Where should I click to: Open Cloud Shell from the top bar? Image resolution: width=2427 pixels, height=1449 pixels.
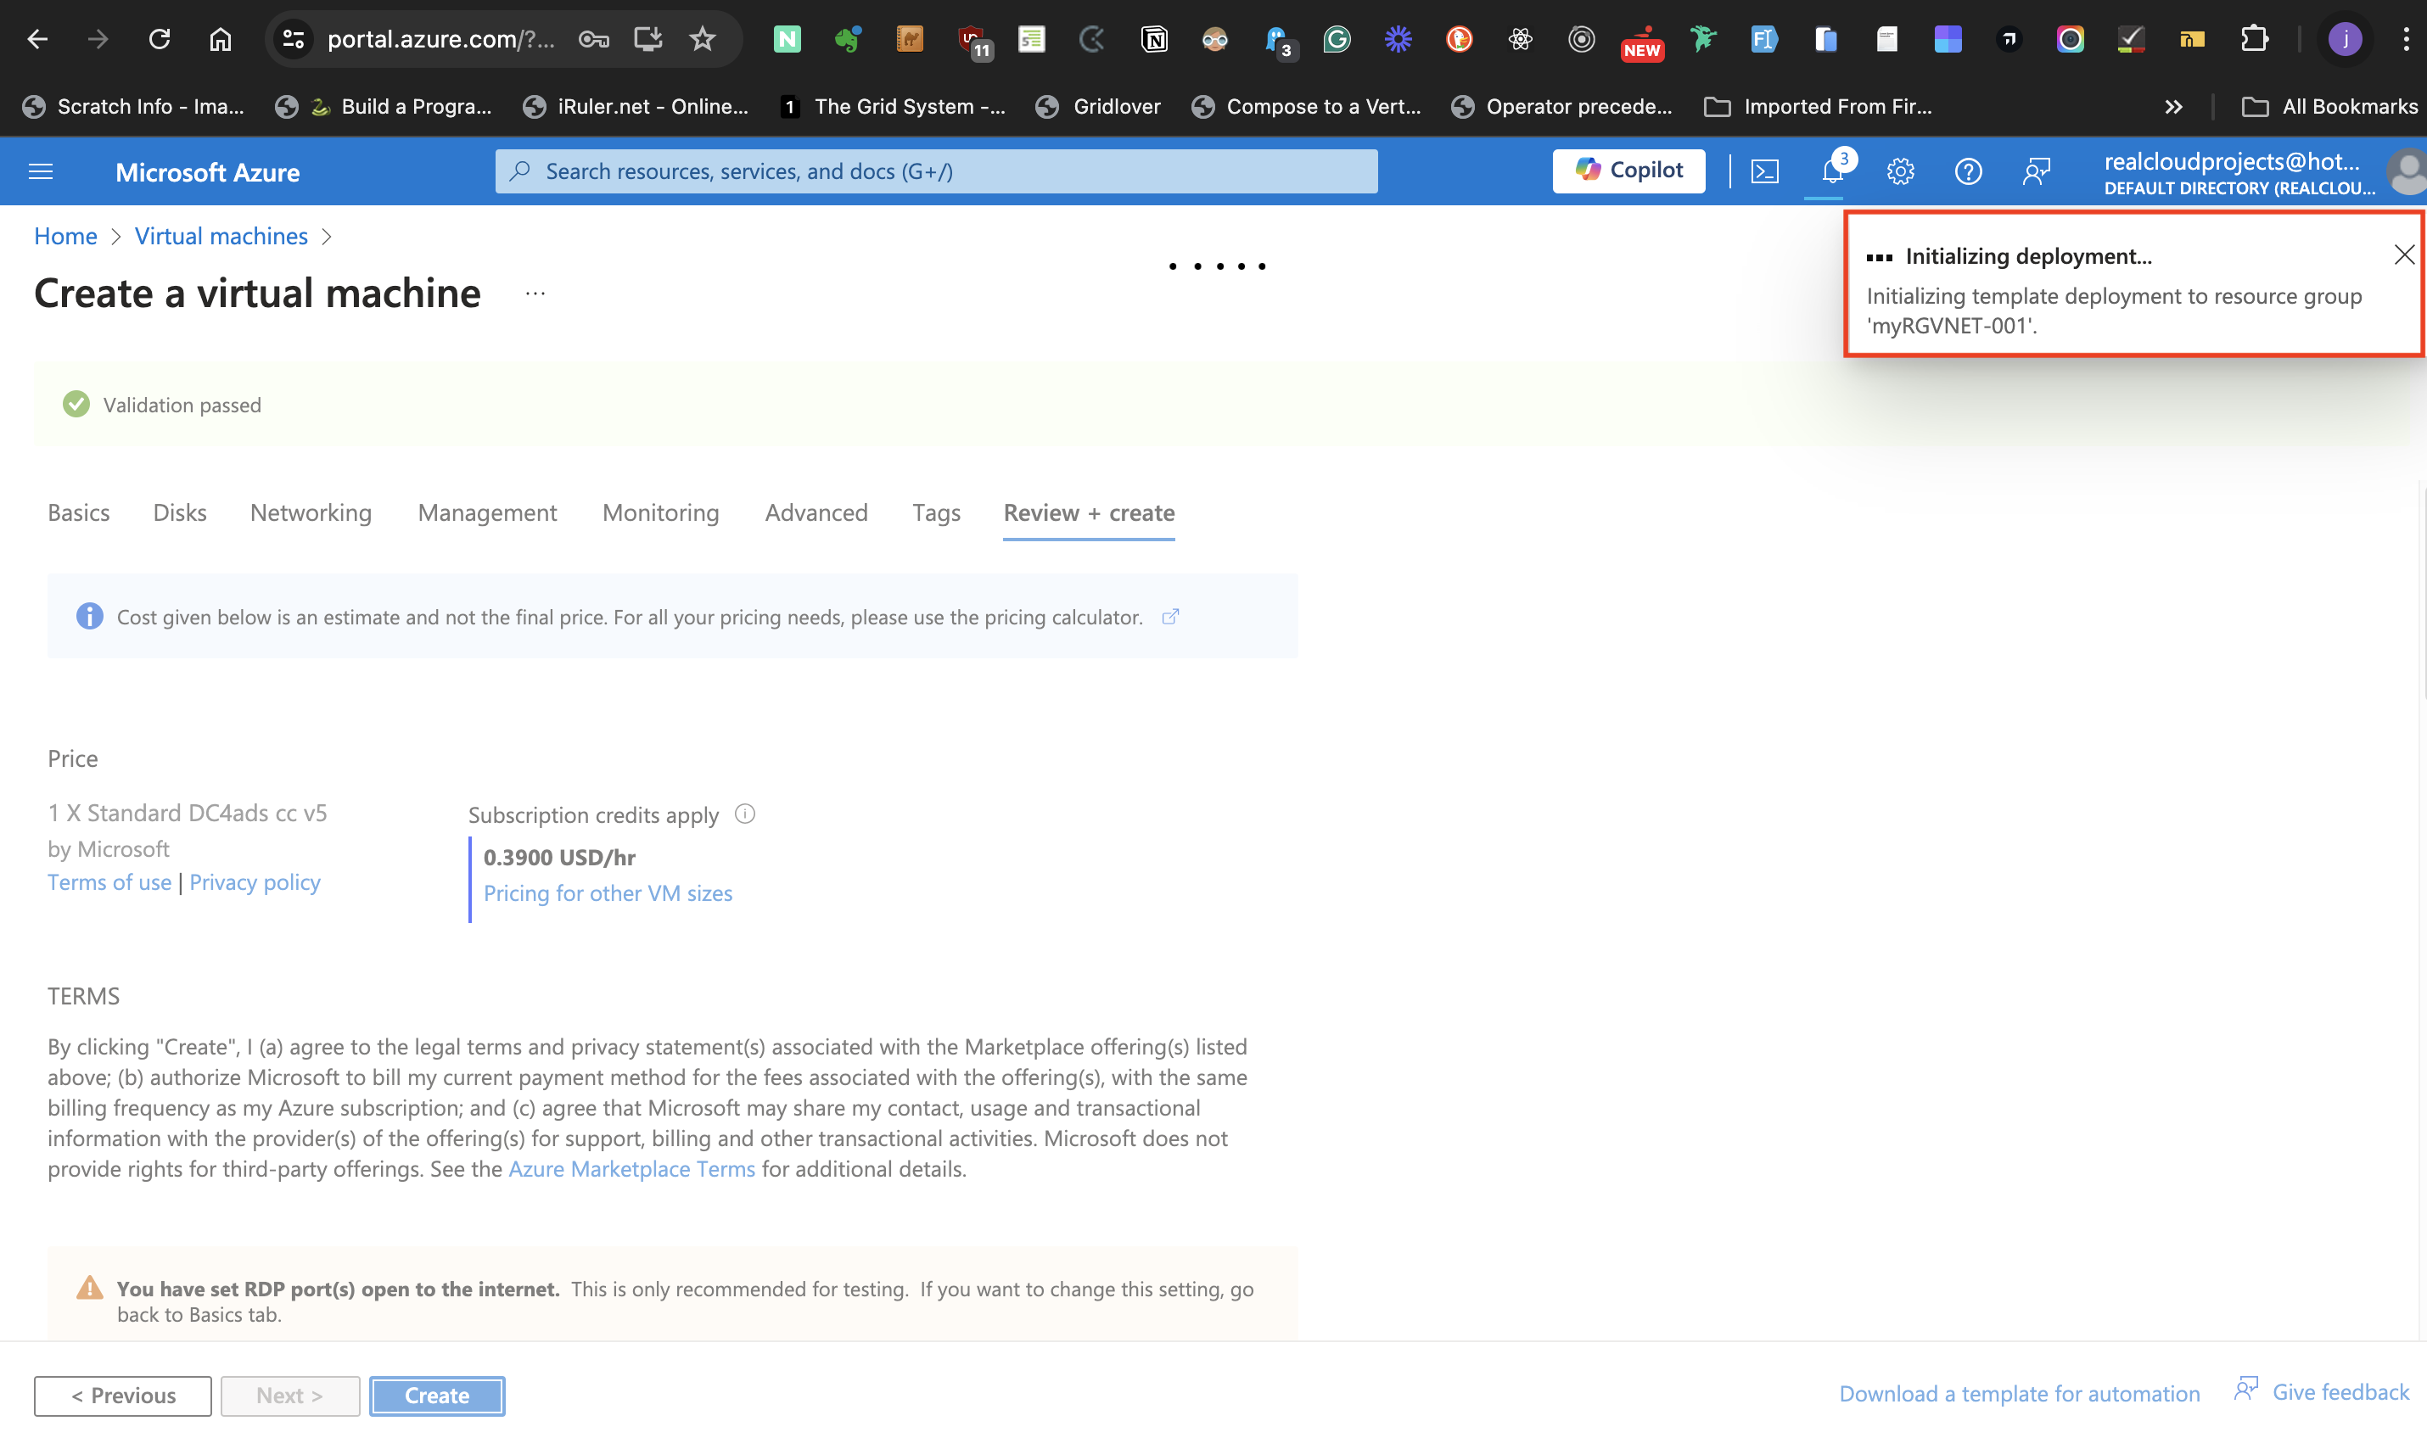1764,172
